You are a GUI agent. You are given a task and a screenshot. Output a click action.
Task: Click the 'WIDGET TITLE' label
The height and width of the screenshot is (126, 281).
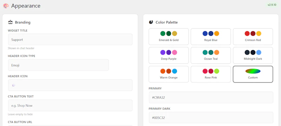tap(18, 30)
